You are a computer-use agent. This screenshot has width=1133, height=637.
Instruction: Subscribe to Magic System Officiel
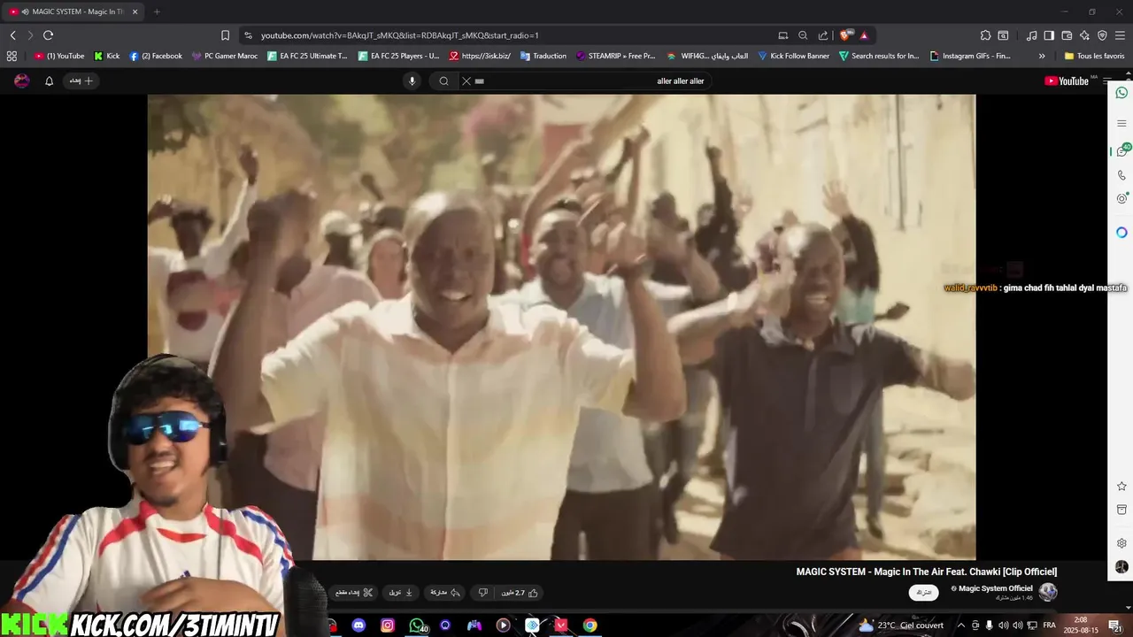click(924, 592)
